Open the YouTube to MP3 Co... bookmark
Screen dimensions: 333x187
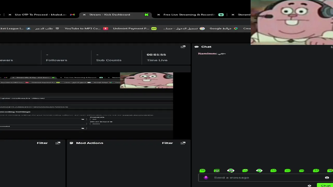[x=86, y=29]
